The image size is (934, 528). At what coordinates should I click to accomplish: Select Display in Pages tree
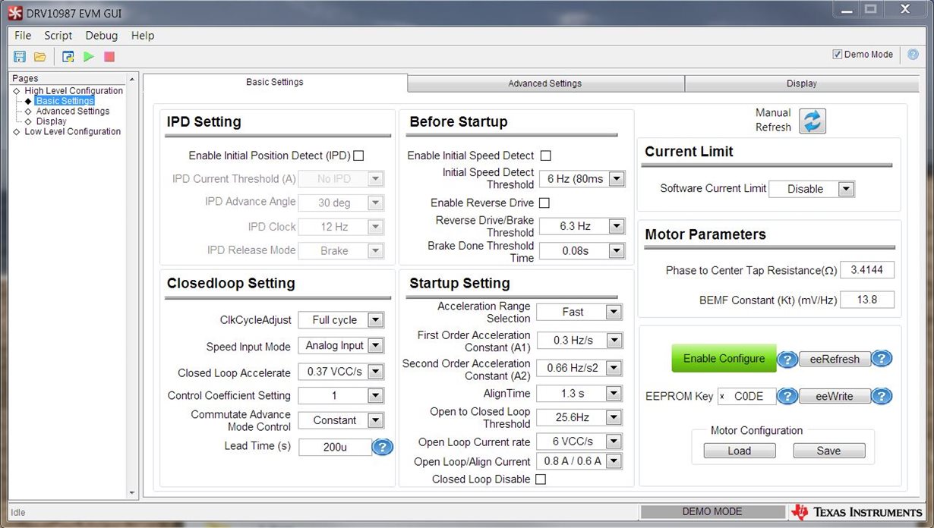[x=52, y=121]
